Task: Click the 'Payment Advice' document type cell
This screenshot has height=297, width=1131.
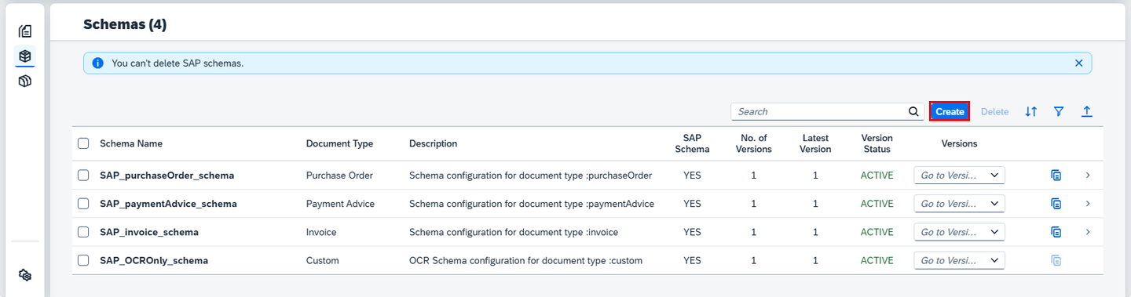Action: click(x=340, y=204)
